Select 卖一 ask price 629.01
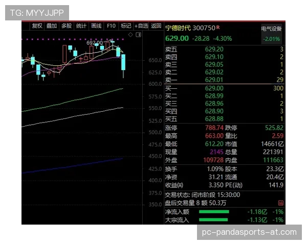Image resolution: width=307 pixels, height=245 pixels. click(214, 80)
